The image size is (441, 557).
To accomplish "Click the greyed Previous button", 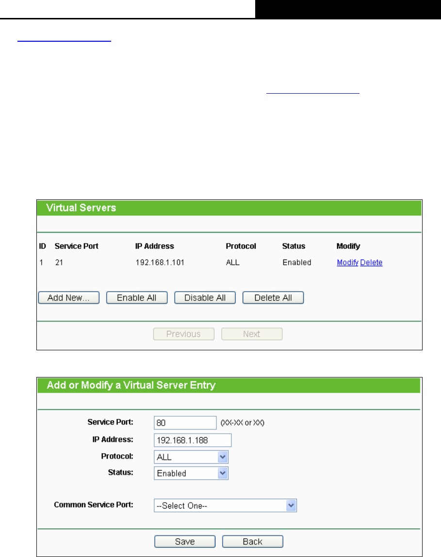I will point(183,334).
